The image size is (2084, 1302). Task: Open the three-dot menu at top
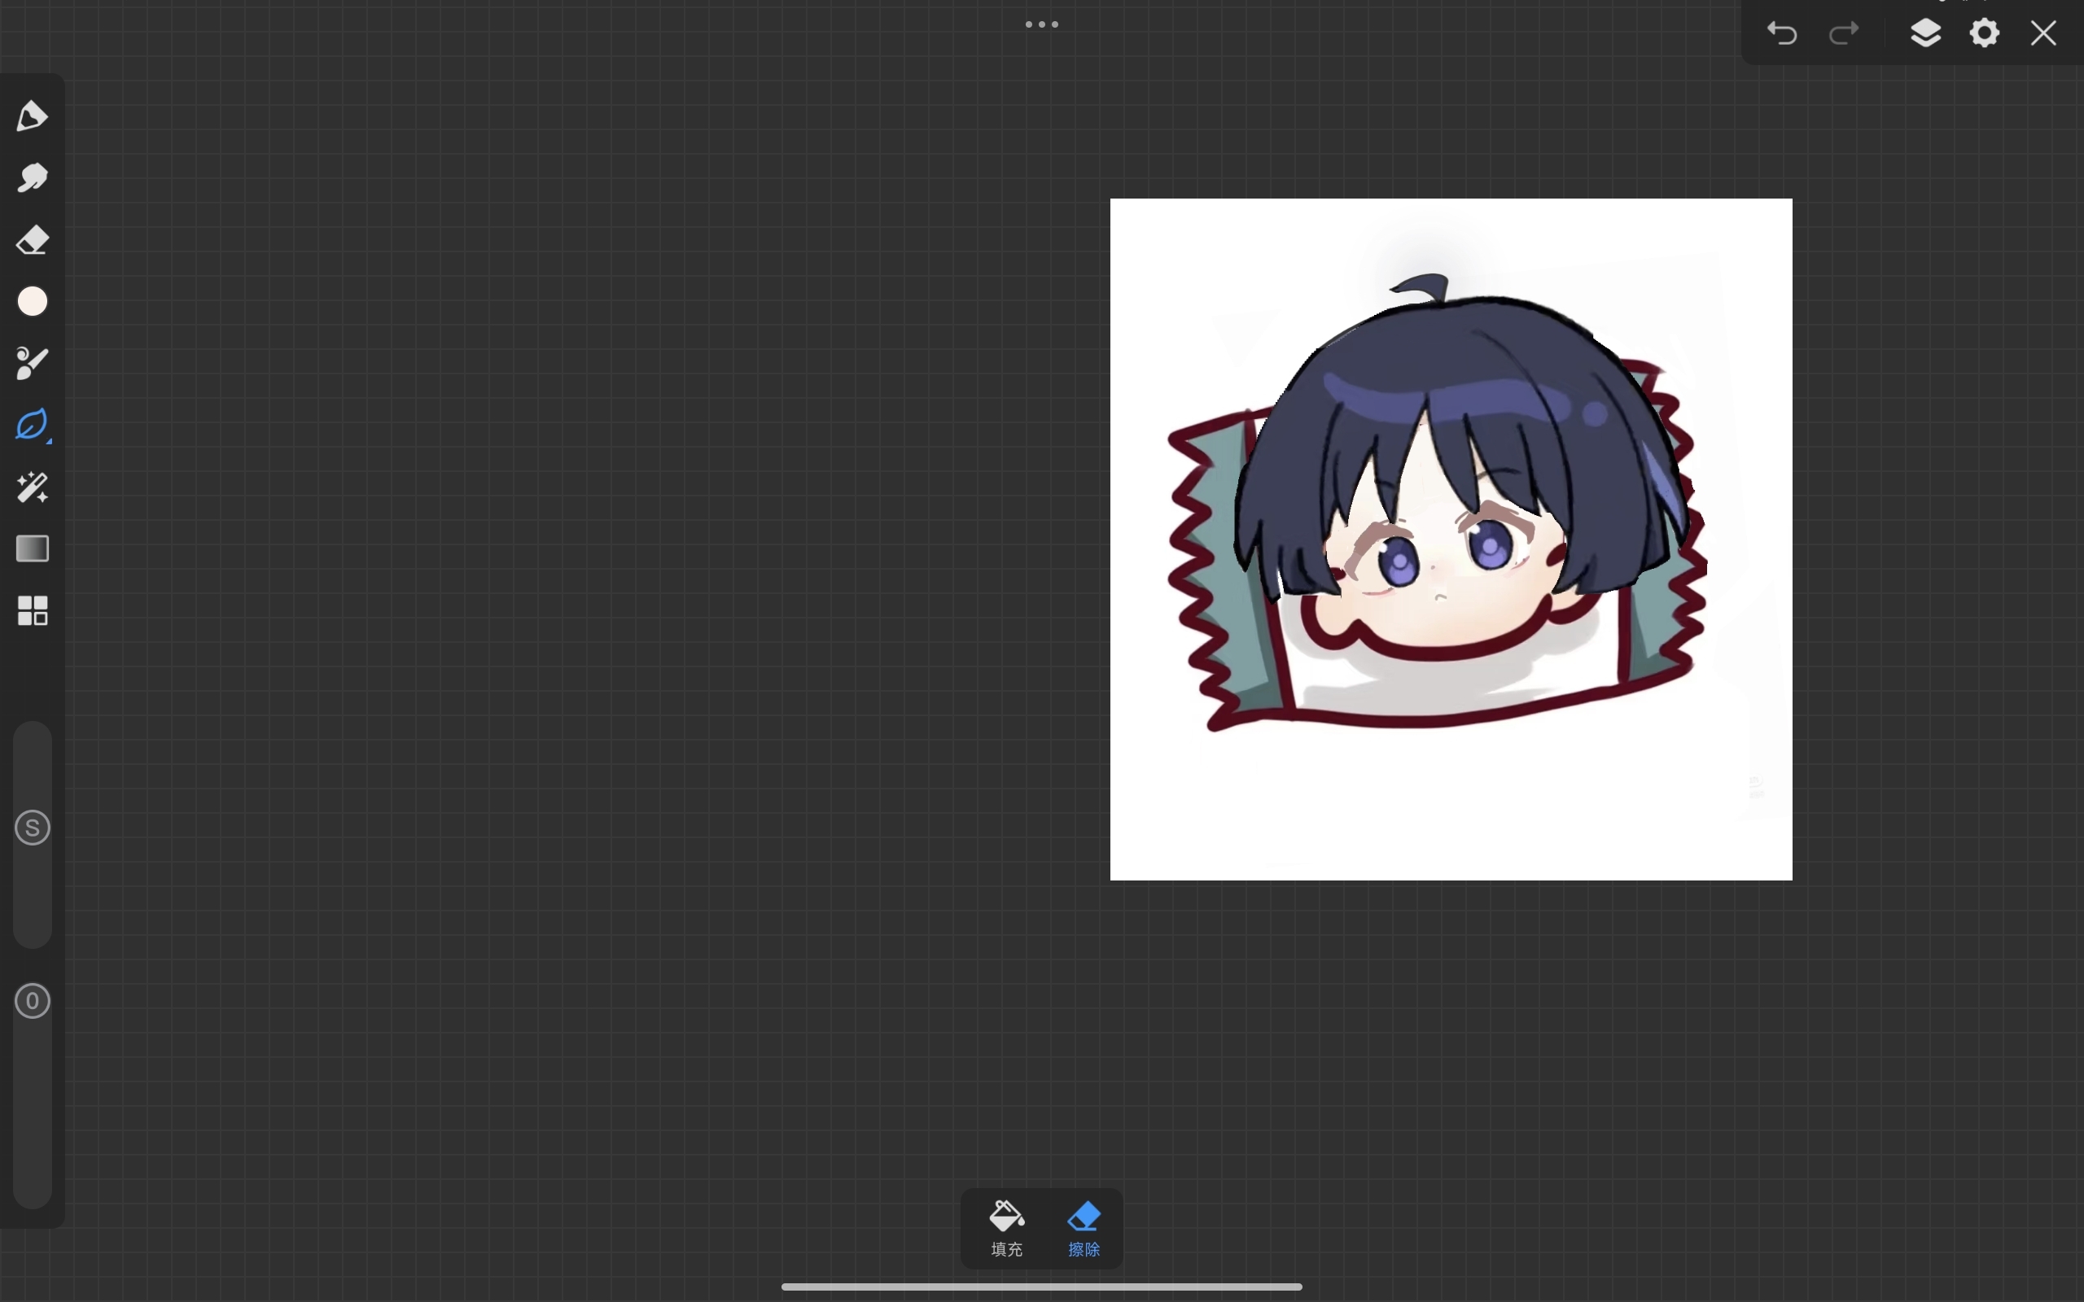pyautogui.click(x=1041, y=24)
